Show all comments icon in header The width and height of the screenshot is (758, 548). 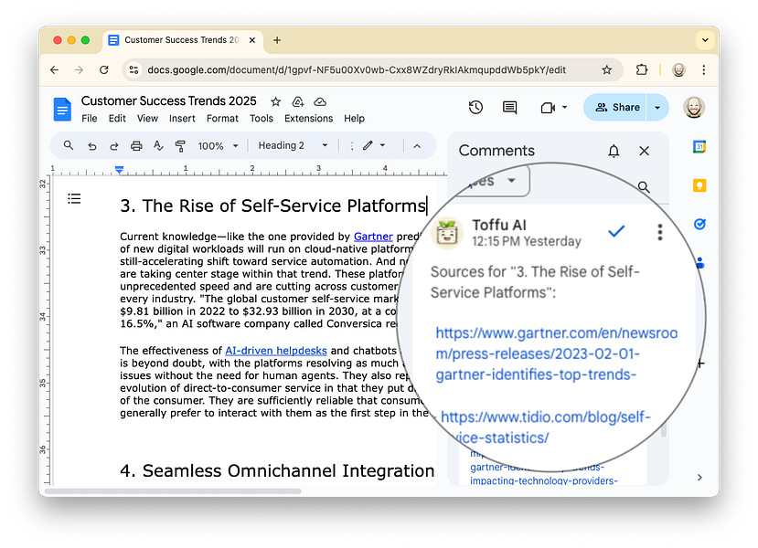509,107
